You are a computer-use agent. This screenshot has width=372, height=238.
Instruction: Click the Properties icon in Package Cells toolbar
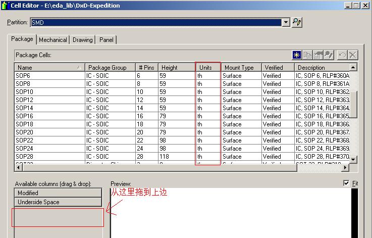click(x=318, y=55)
